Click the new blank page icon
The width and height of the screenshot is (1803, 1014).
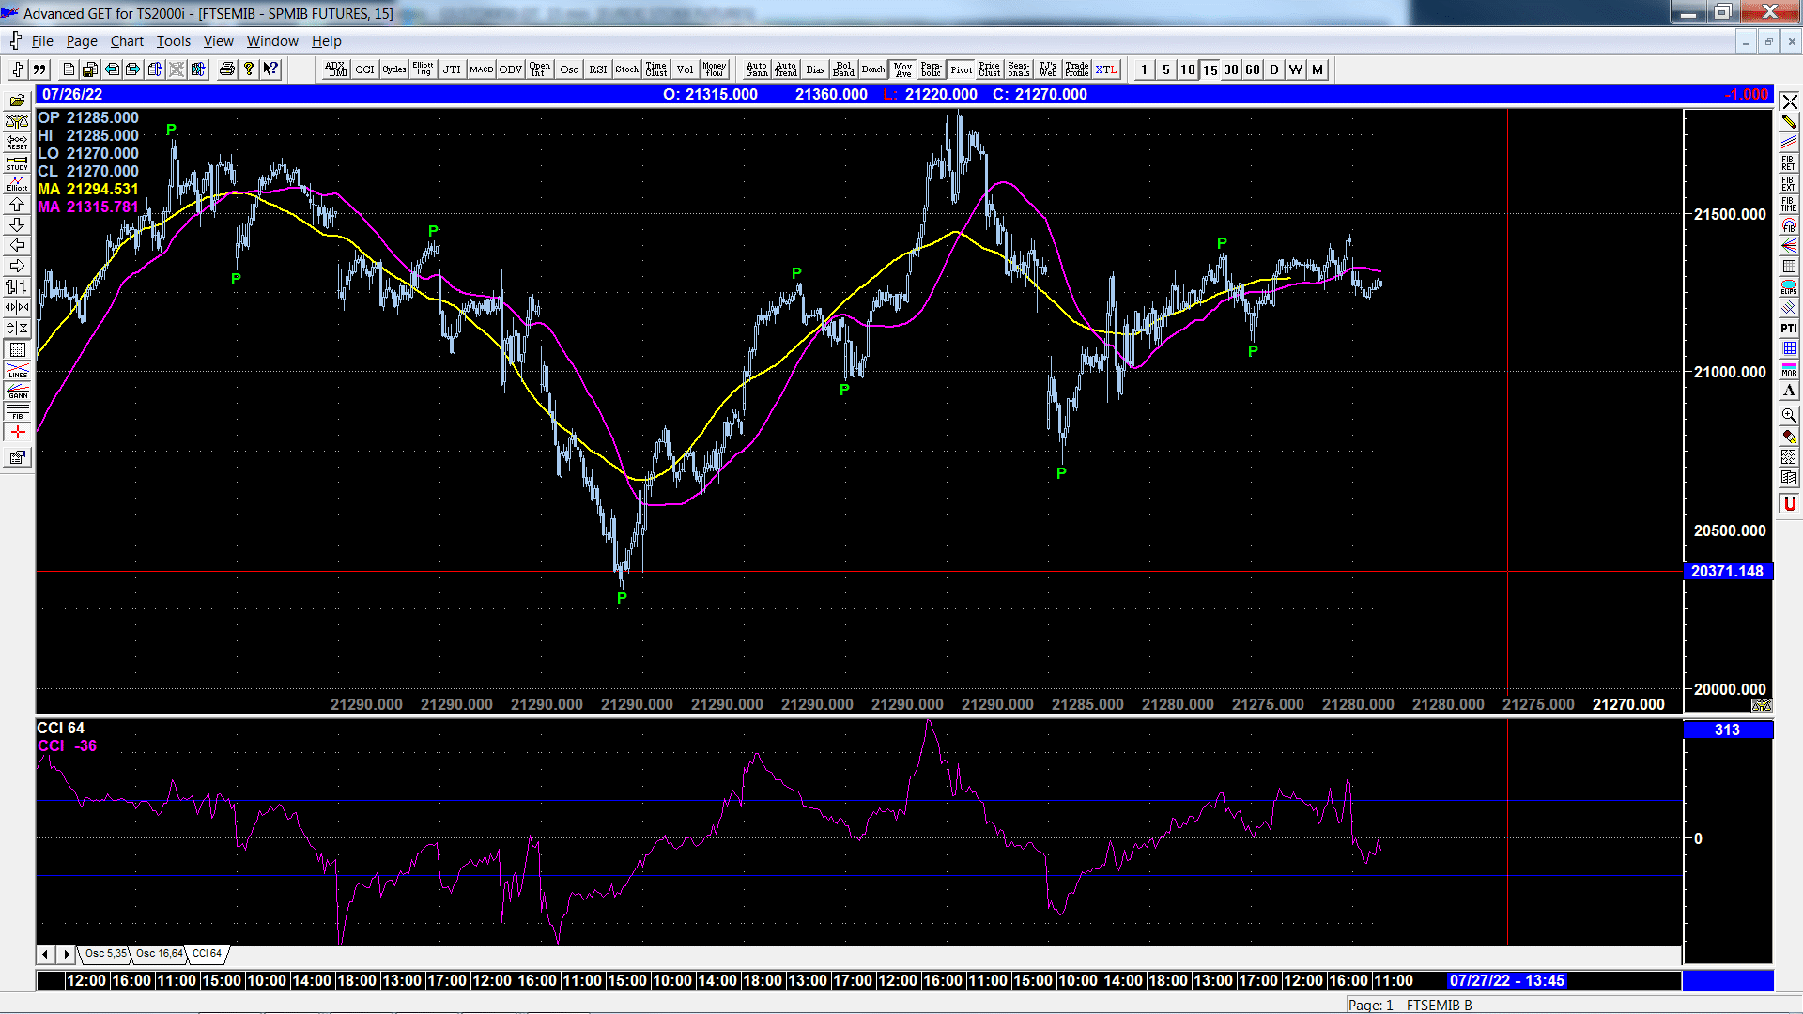click(x=69, y=69)
